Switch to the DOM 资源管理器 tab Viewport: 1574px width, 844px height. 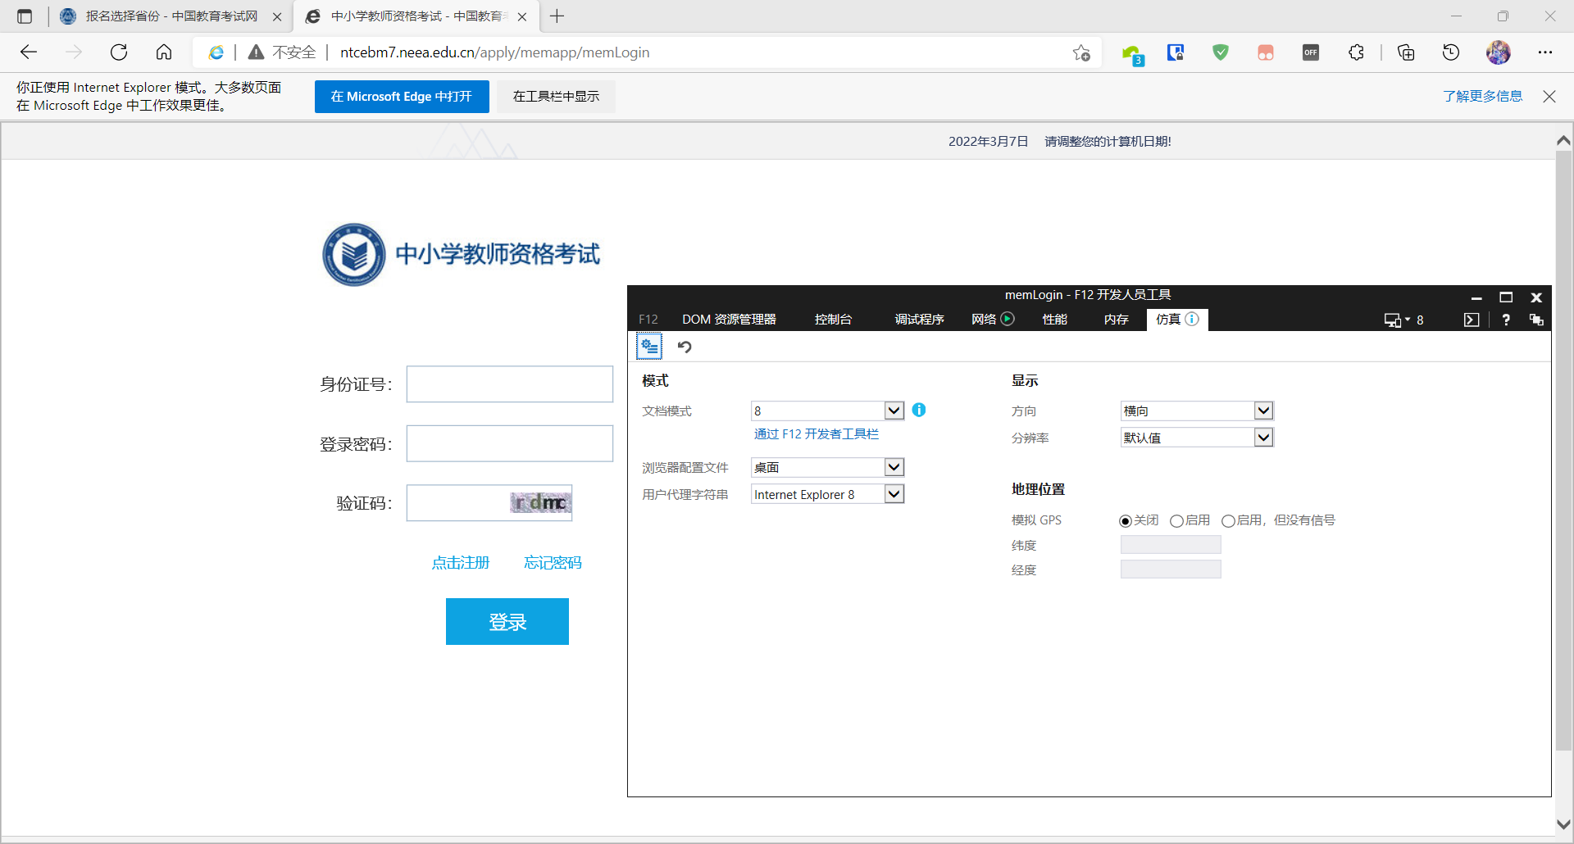pos(729,320)
